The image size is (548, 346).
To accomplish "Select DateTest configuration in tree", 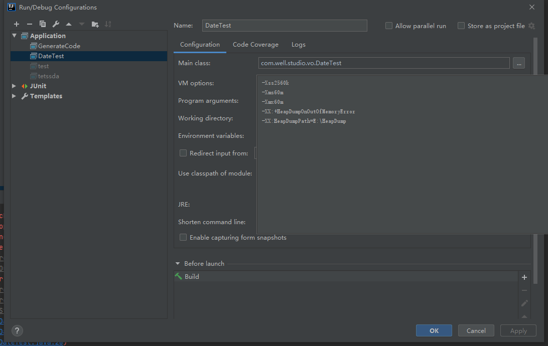I will [x=89, y=56].
